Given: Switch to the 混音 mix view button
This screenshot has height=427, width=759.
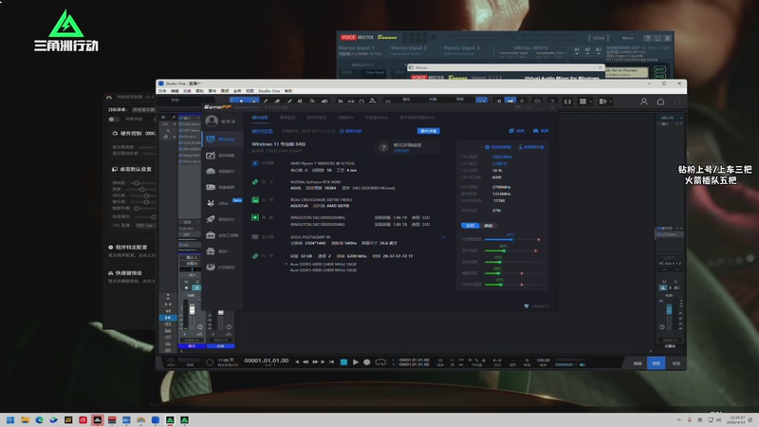Looking at the screenshot, I should click(x=657, y=363).
